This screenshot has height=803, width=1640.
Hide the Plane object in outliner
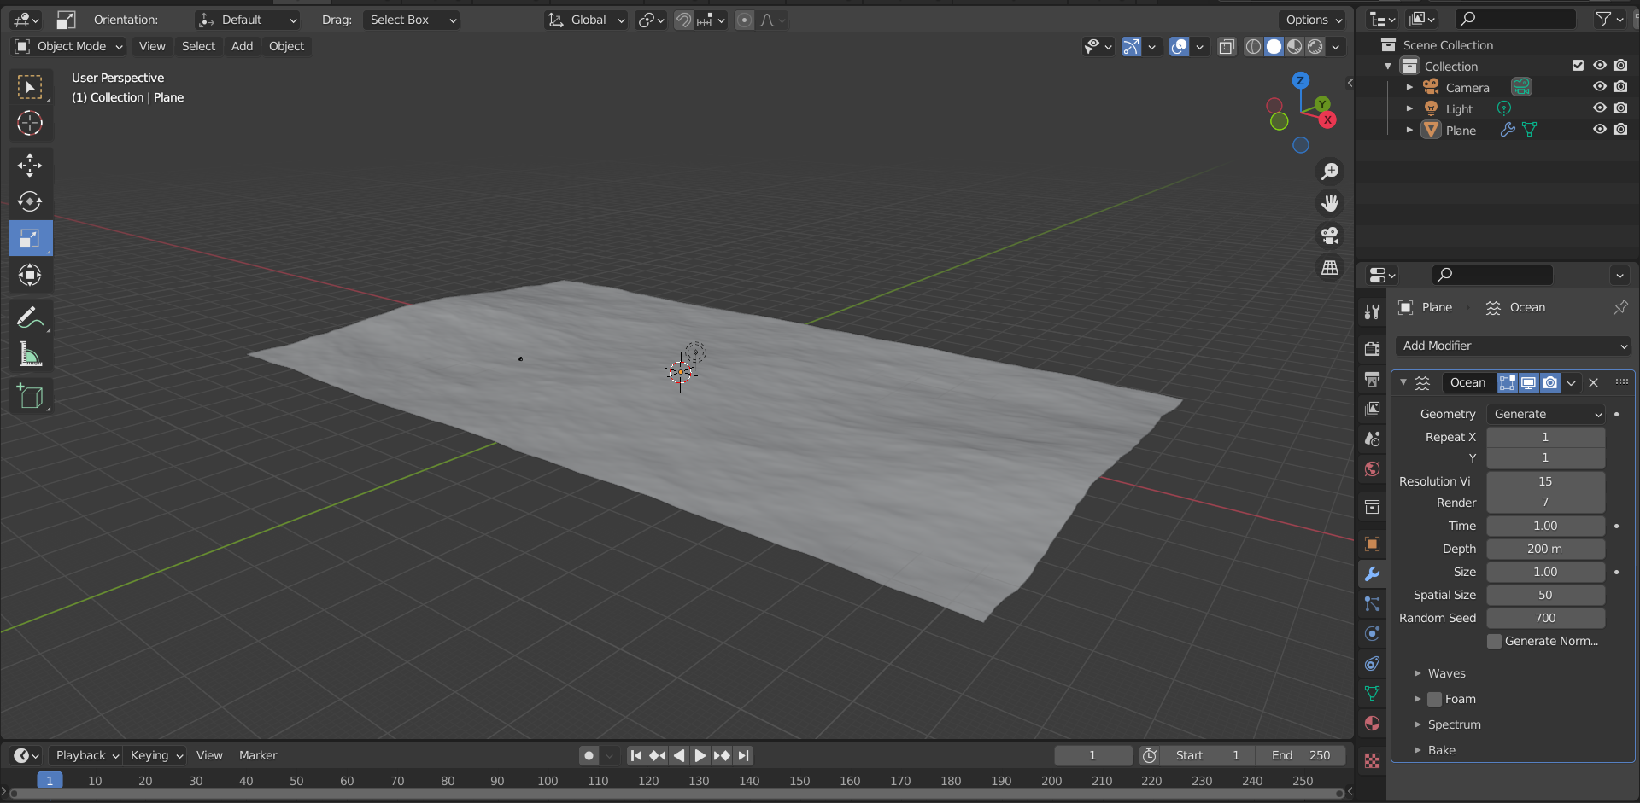click(x=1599, y=130)
